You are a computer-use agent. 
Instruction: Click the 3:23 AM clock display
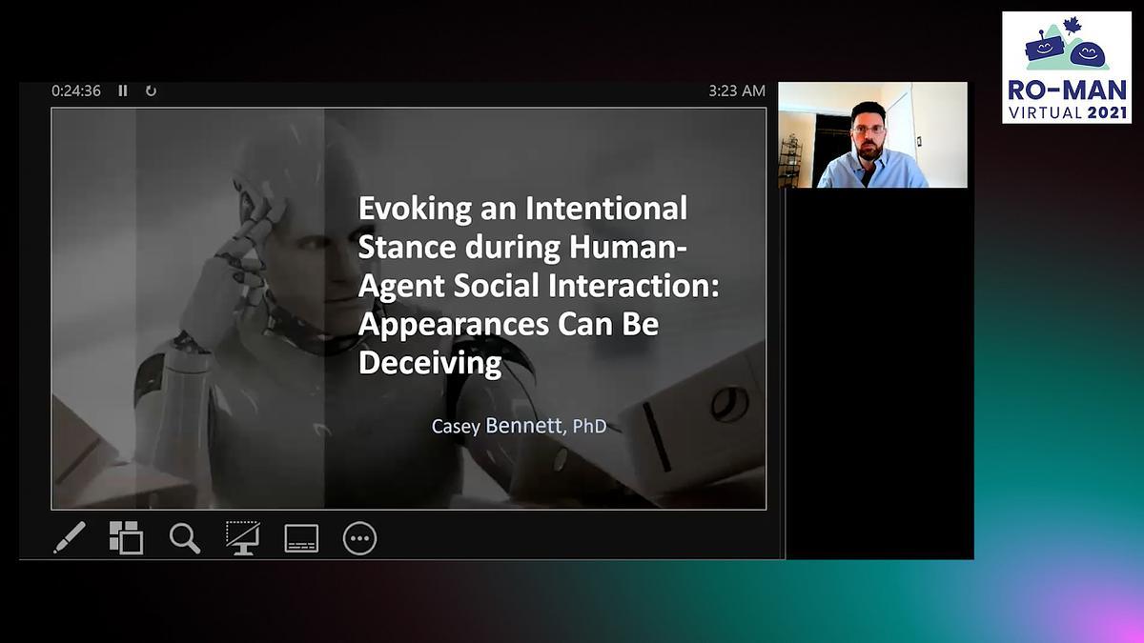[x=736, y=91]
